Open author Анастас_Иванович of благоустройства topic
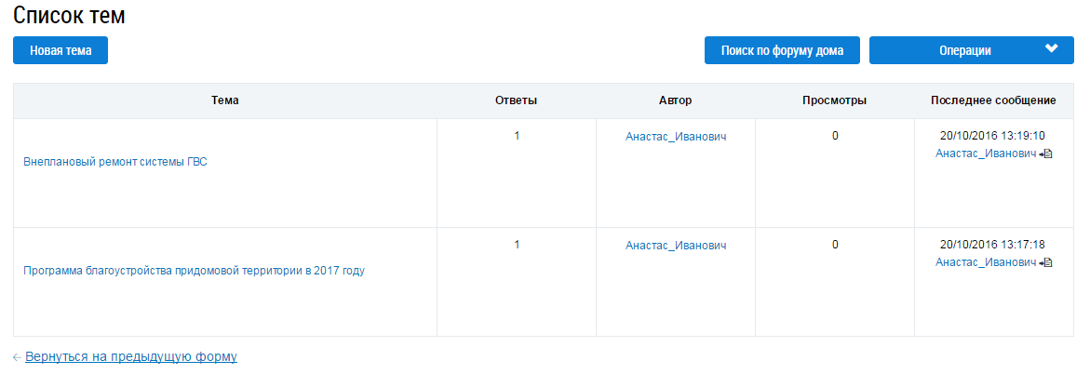This screenshot has height=374, width=1090. pos(676,246)
